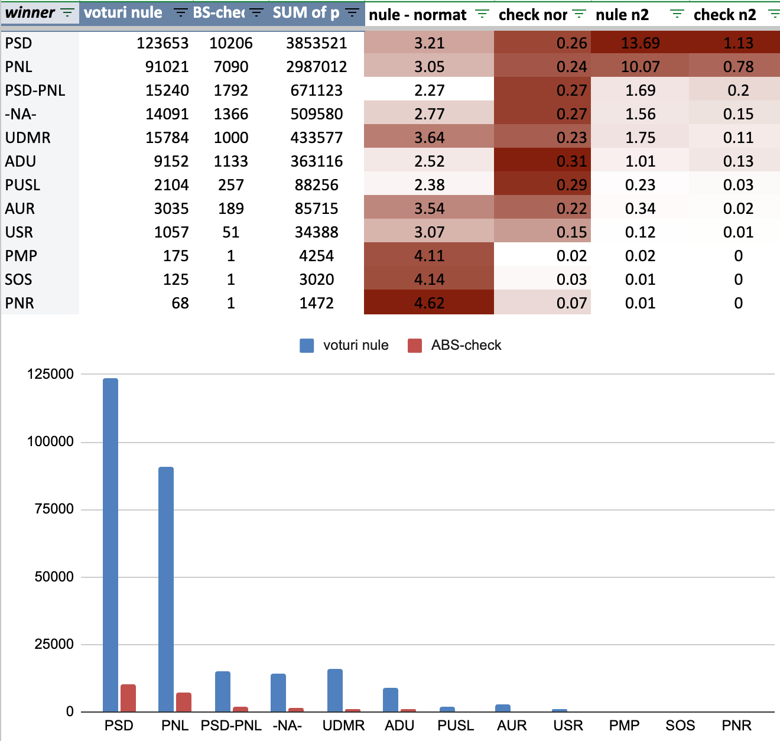Select the nule n2 header label
The height and width of the screenshot is (741, 780).
click(622, 15)
